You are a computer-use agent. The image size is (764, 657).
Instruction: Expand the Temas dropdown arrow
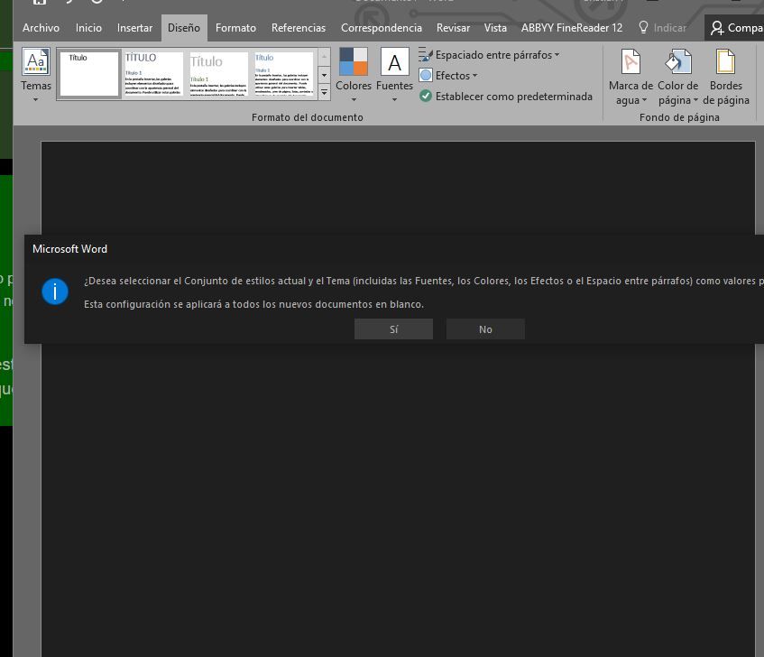tap(35, 99)
